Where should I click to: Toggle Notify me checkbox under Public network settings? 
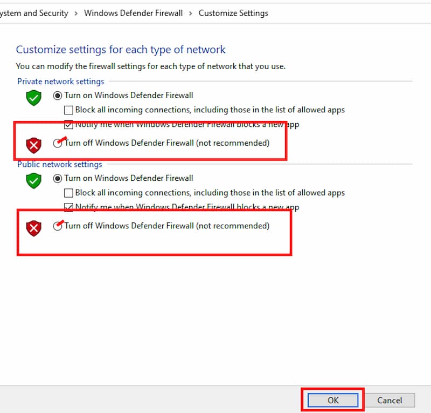pyautogui.click(x=68, y=207)
